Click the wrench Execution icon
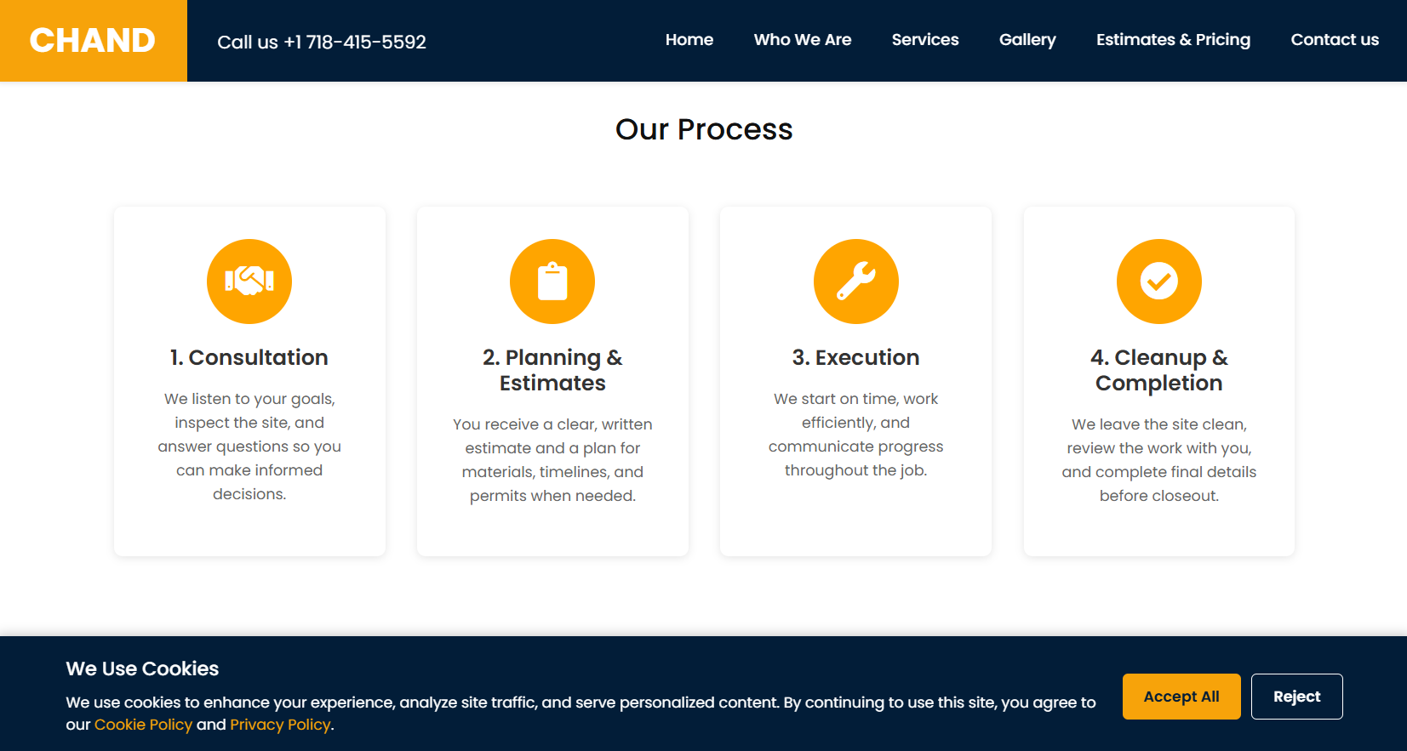The width and height of the screenshot is (1407, 751). click(856, 282)
